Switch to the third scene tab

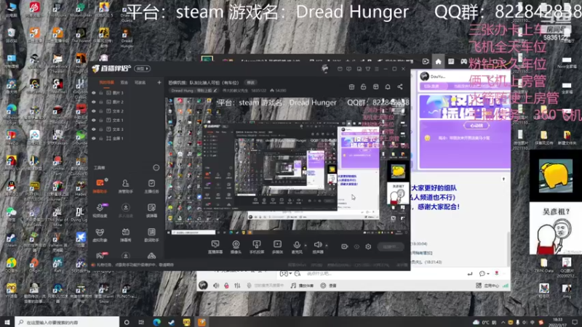(140, 82)
